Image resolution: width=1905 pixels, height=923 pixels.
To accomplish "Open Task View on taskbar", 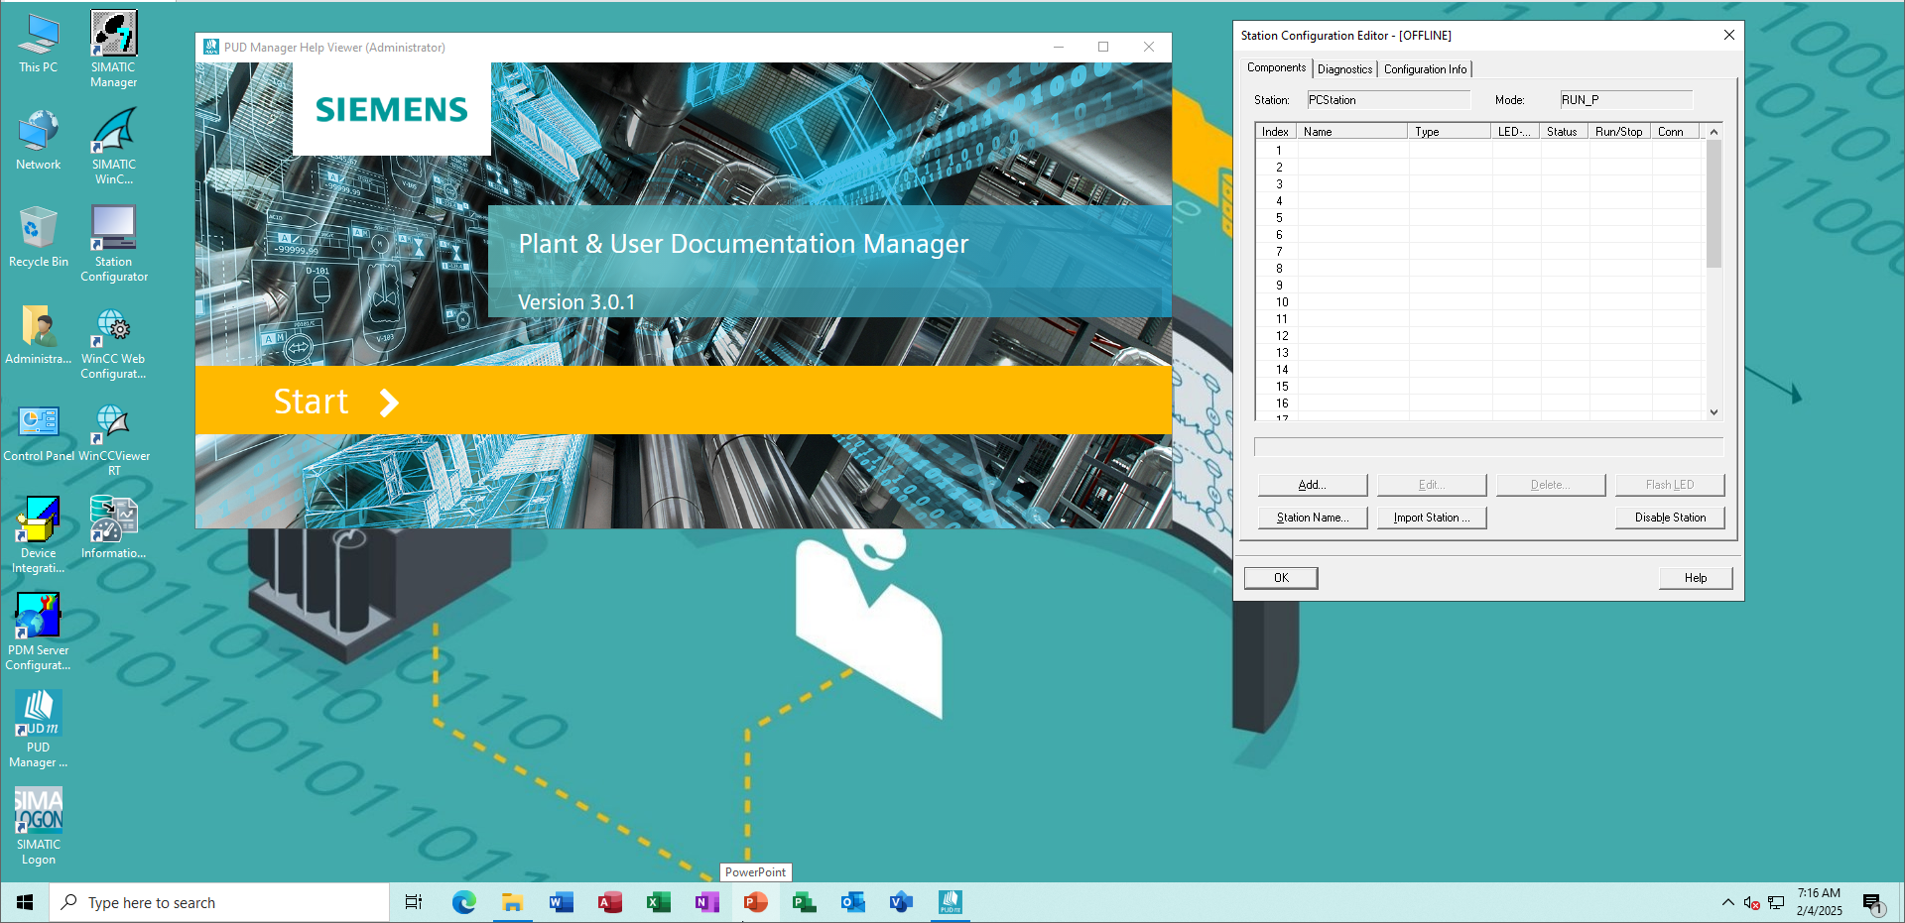I will click(x=414, y=902).
